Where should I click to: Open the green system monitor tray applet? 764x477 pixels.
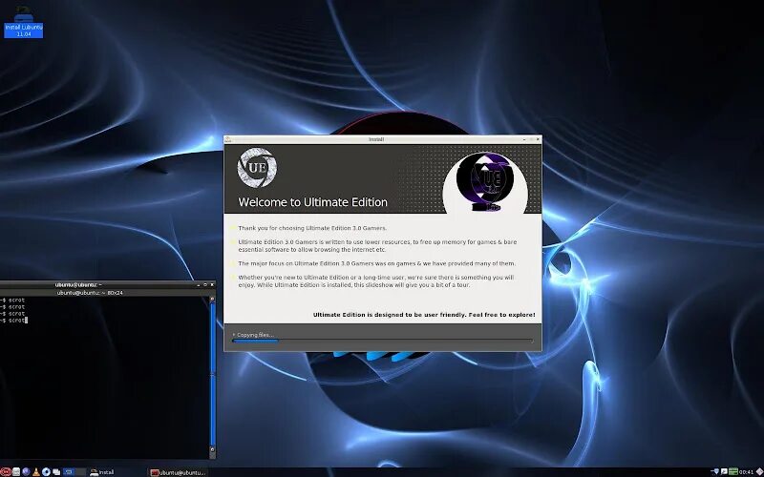[733, 471]
